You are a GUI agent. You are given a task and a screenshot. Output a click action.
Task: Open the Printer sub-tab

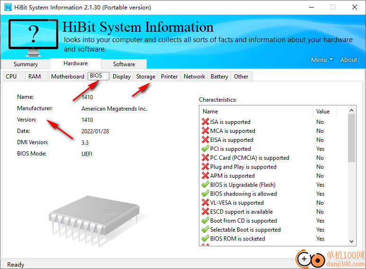point(169,77)
